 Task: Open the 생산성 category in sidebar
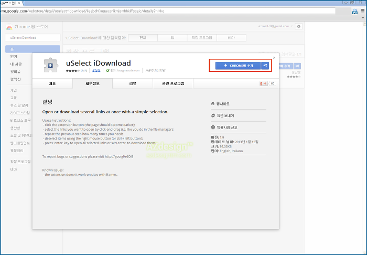coord(15,128)
